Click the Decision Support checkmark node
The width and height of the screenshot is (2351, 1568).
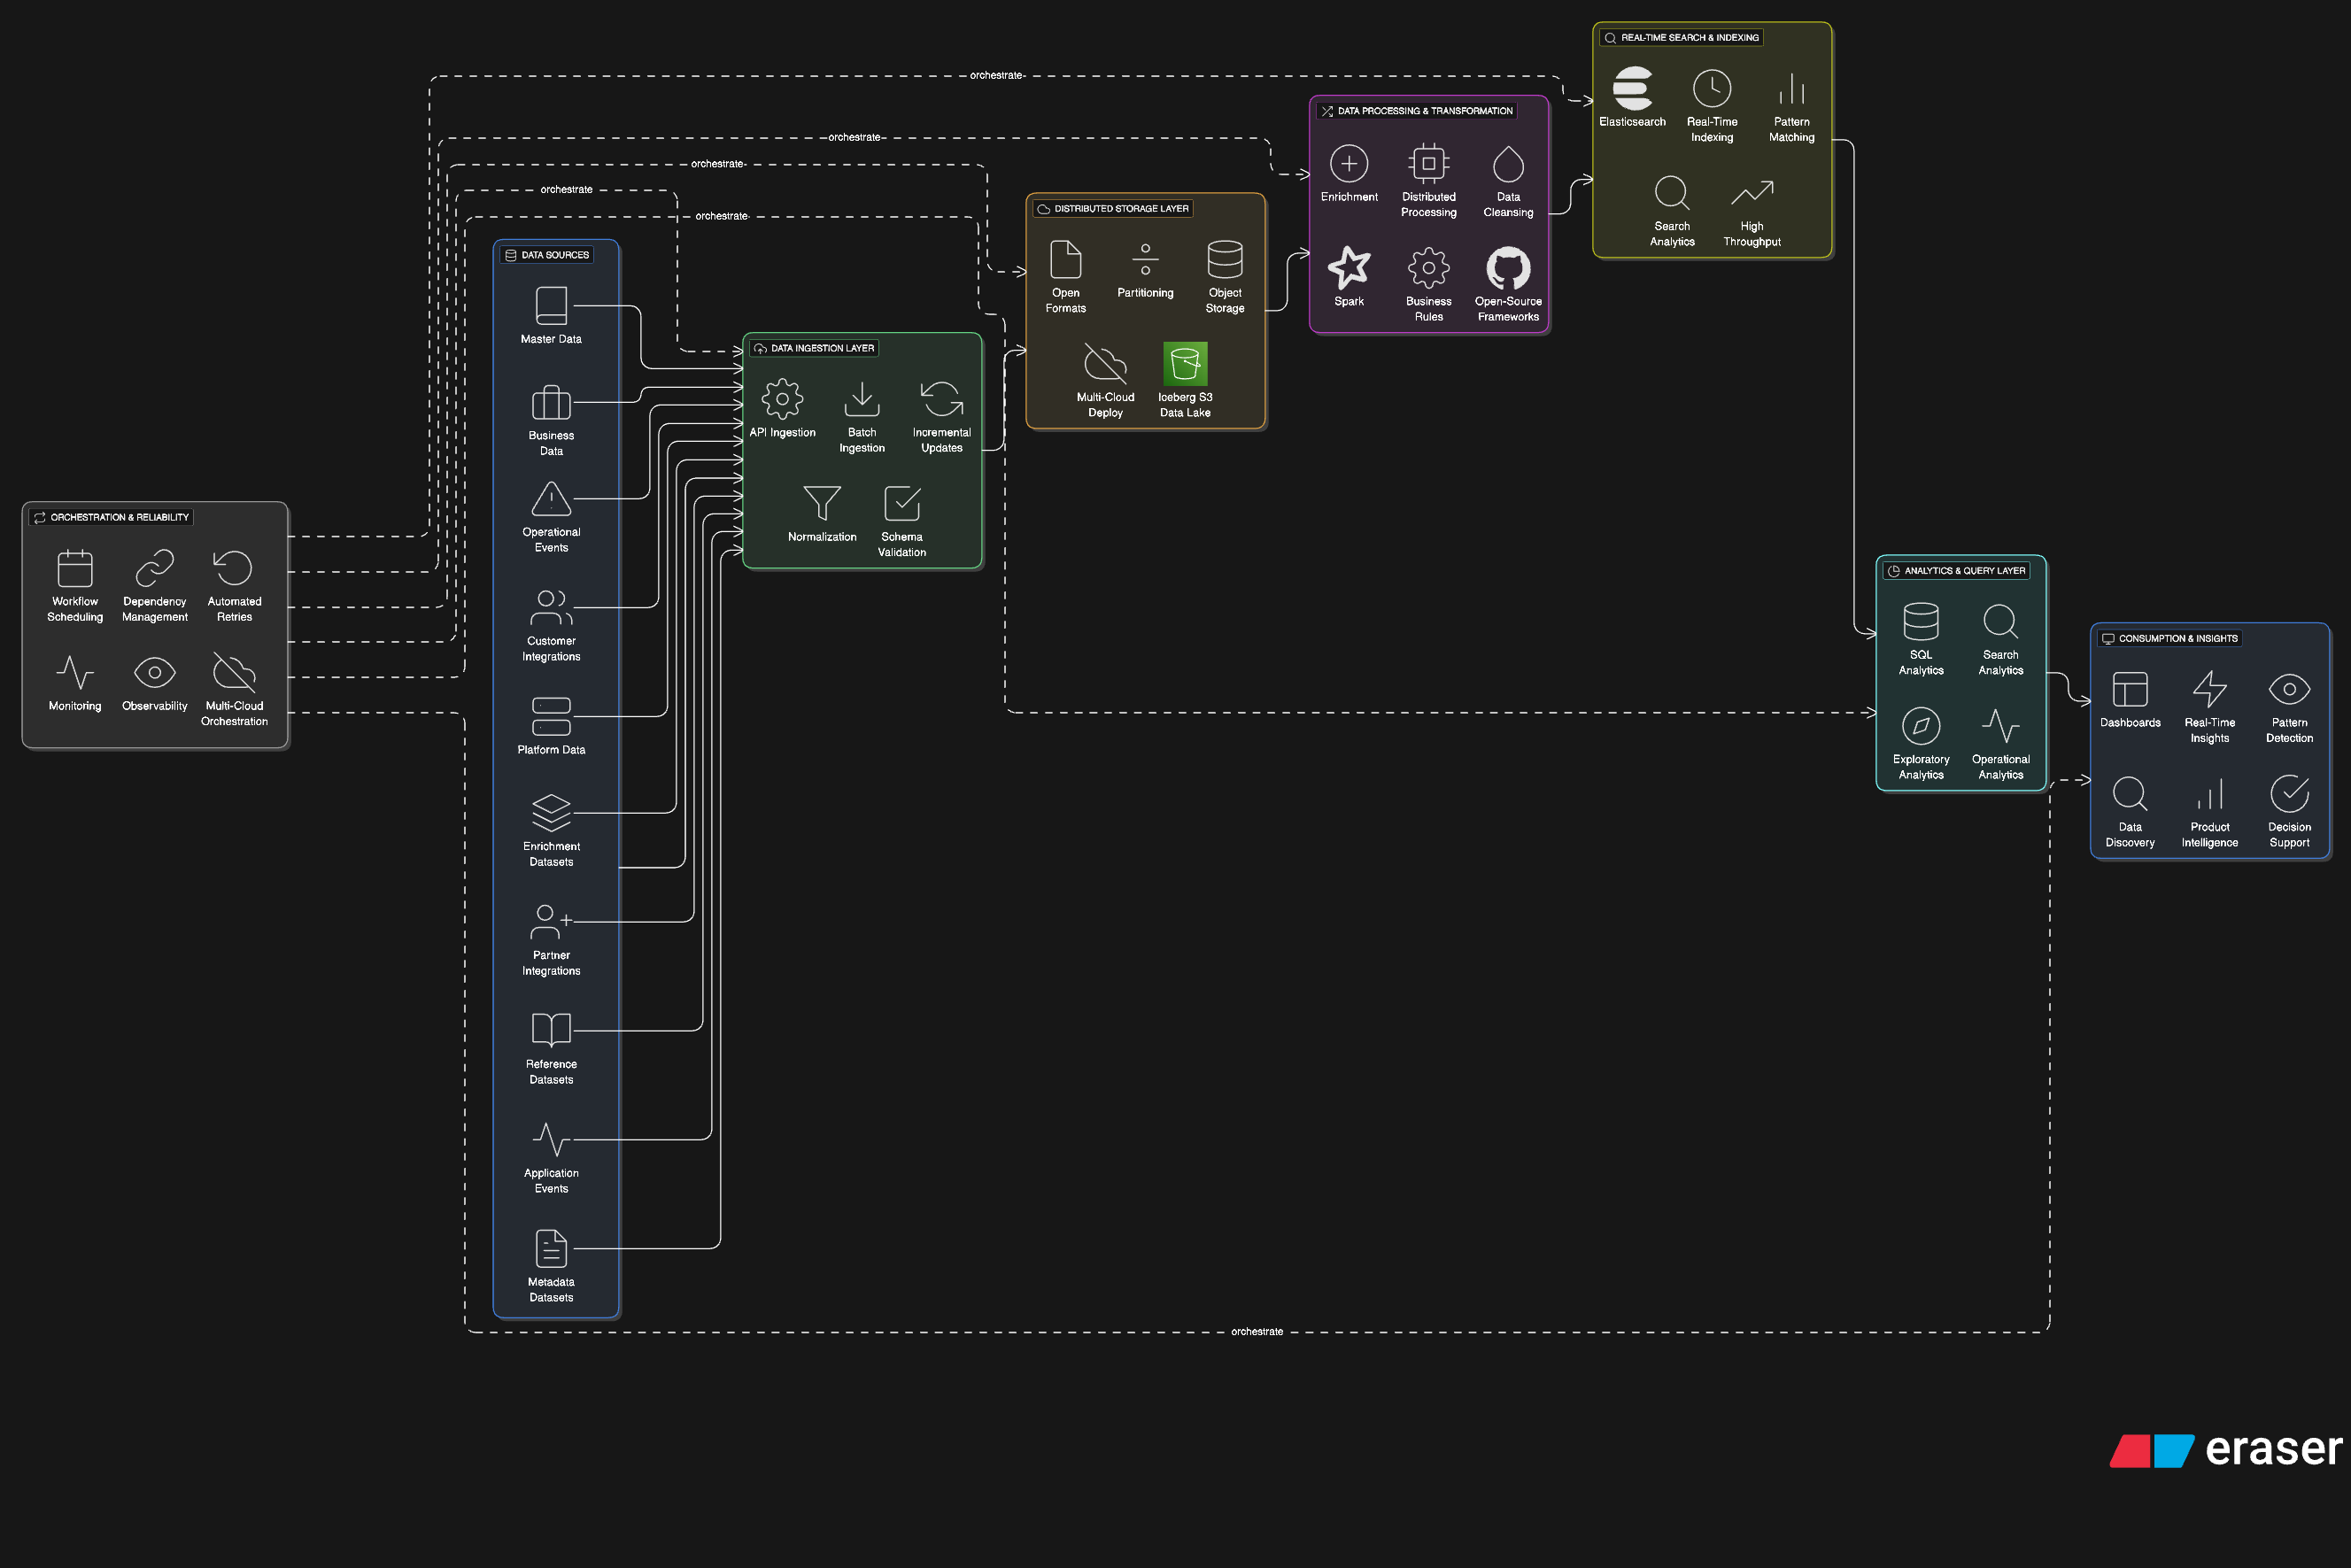pos(2289,794)
